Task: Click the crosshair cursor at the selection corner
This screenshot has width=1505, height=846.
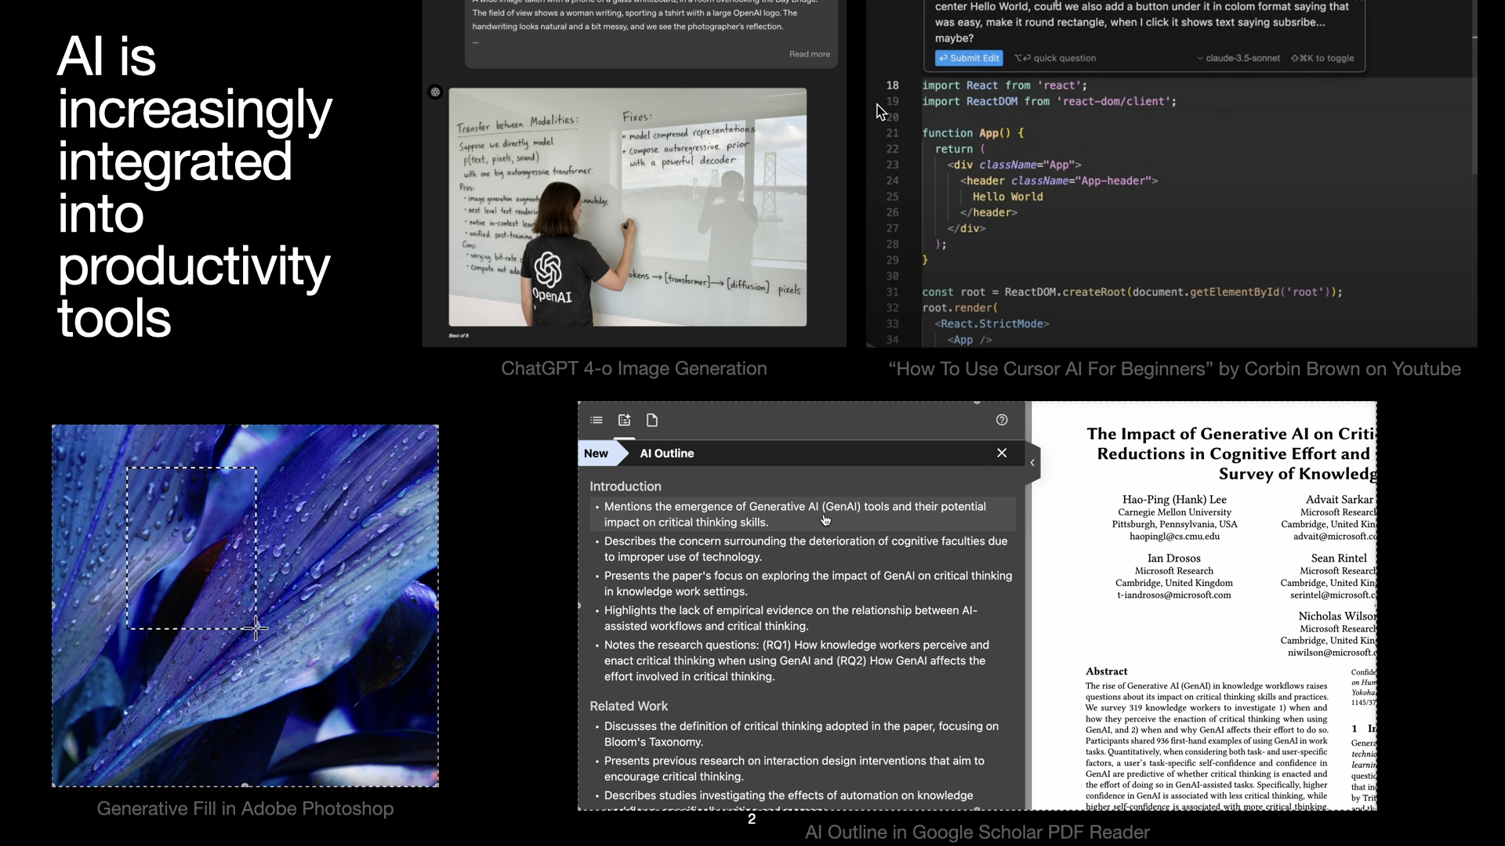Action: click(256, 628)
